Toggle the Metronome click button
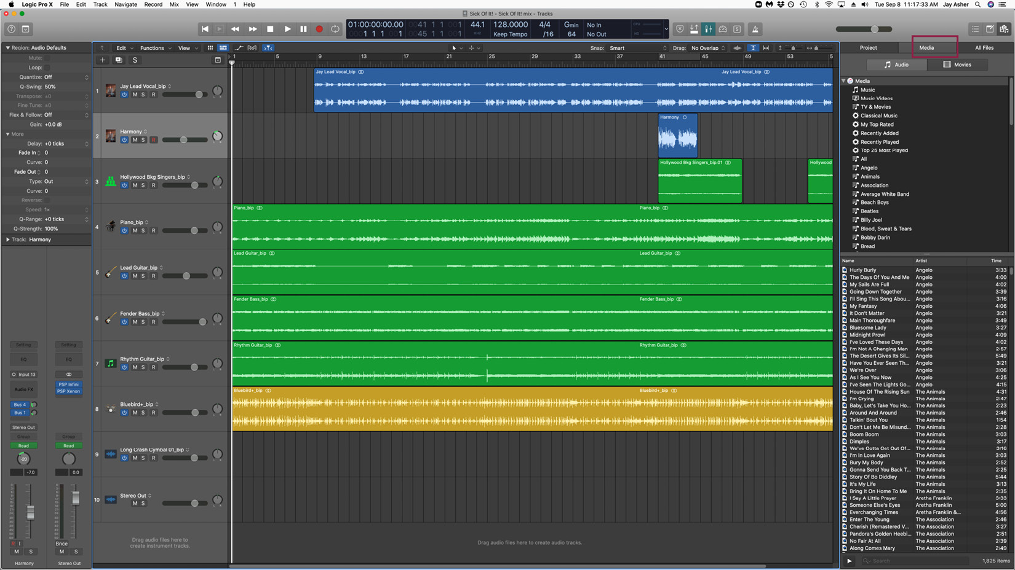The width and height of the screenshot is (1015, 570). pos(755,29)
